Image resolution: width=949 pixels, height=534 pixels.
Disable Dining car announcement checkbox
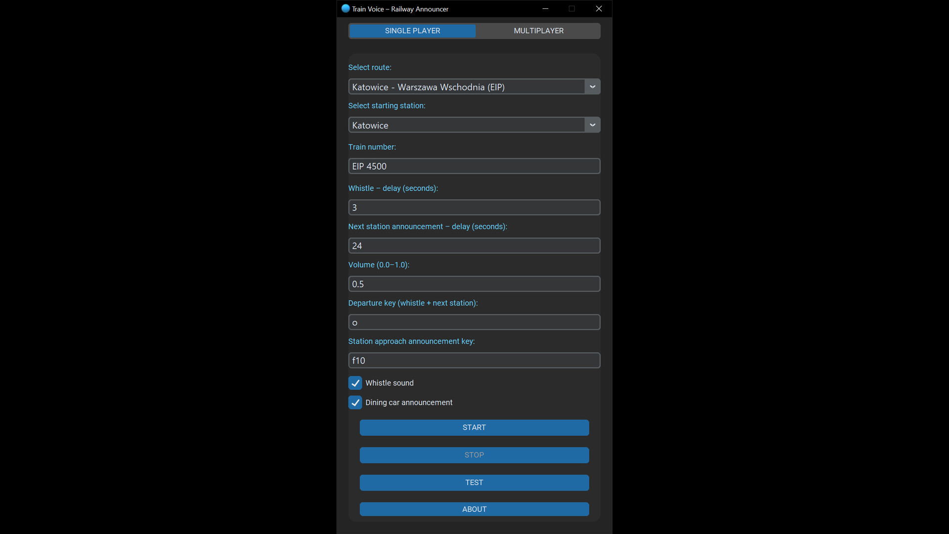coord(355,402)
